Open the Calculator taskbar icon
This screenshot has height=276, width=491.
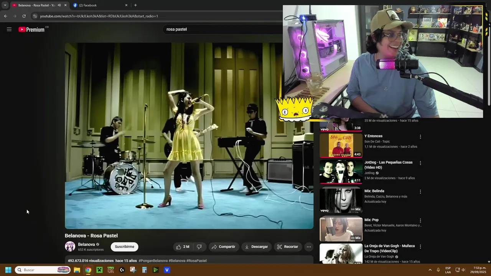coord(144,270)
